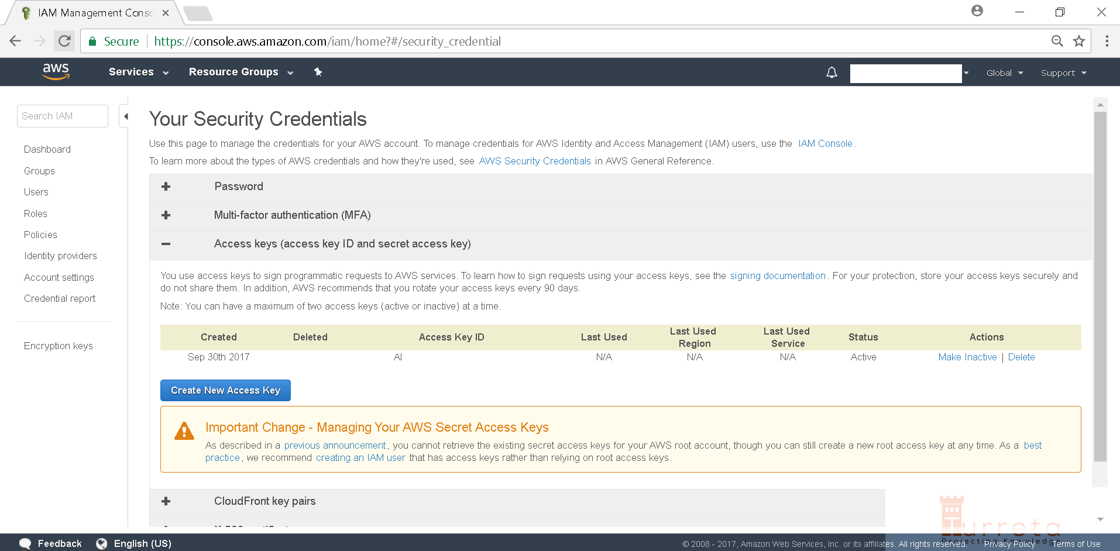Click the zoom magnifier icon in address bar
1120x551 pixels.
tap(1057, 41)
